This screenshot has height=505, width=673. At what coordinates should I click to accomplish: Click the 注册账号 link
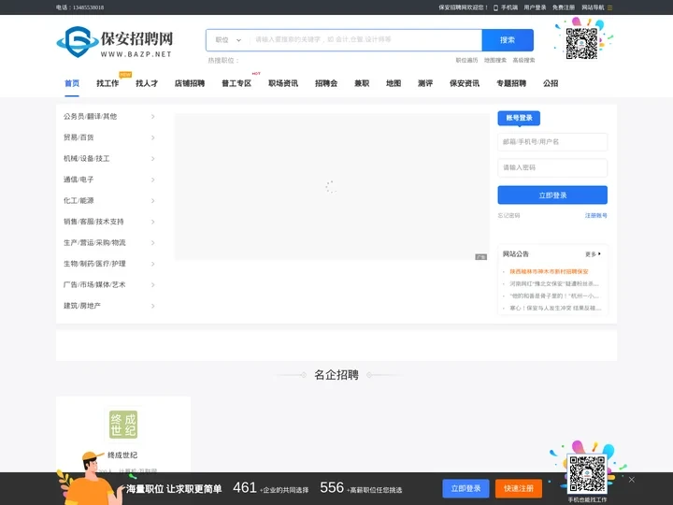tap(596, 216)
